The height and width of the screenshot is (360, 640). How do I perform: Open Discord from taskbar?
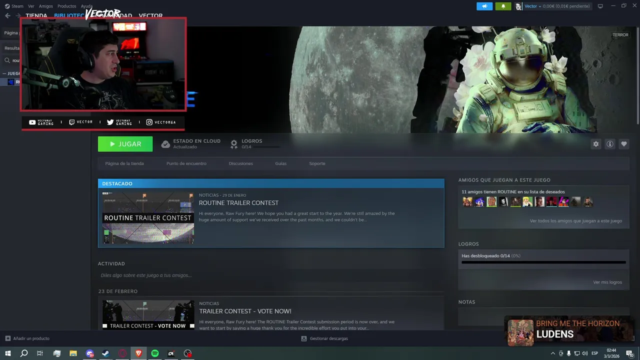(89, 353)
